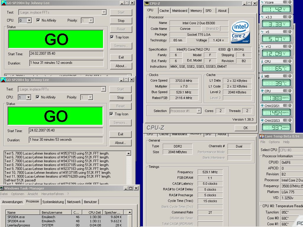
Task: Open the +3.3 gadget's options icon
Action: click(x=285, y=17)
